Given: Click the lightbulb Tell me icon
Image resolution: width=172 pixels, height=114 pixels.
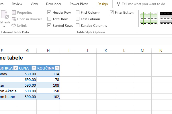Looking at the screenshot, I should (x=118, y=4).
